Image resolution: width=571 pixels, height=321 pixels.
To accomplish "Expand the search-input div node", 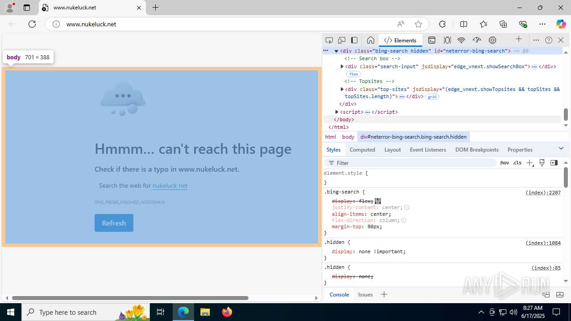I will click(x=342, y=66).
